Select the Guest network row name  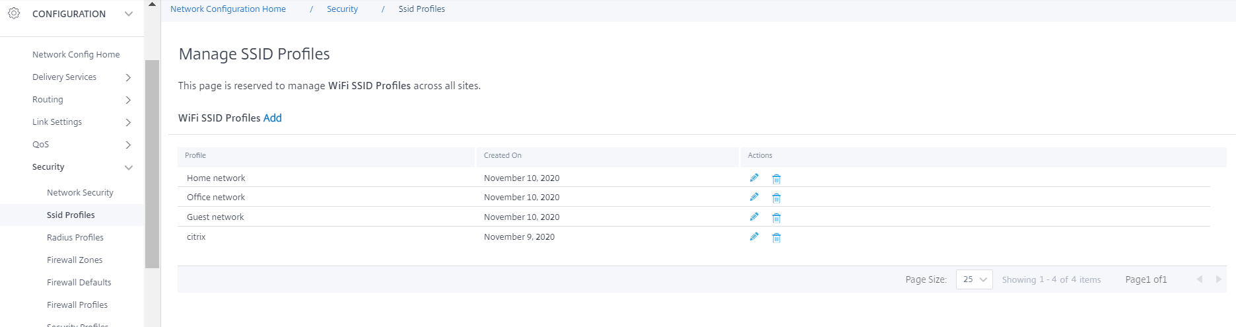tap(215, 217)
